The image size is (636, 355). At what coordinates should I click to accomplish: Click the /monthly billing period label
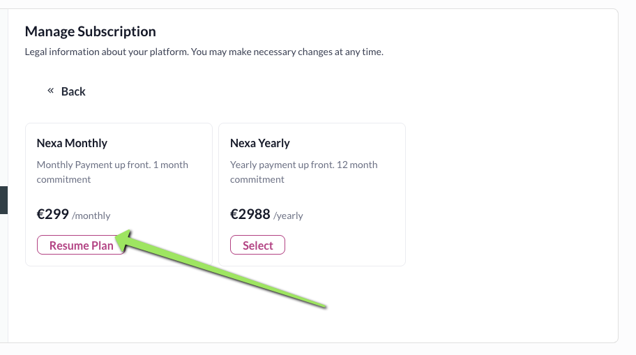coord(91,216)
